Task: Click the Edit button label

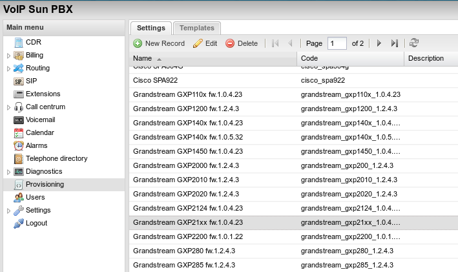Action: coord(211,43)
